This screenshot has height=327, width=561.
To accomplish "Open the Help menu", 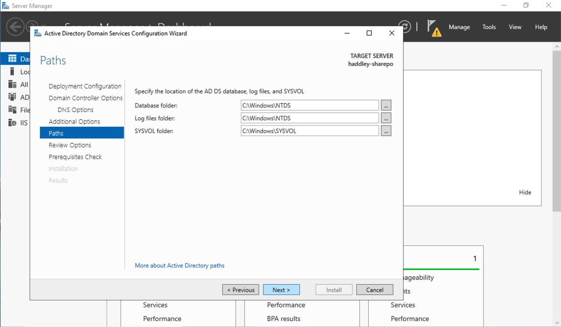I will [541, 27].
